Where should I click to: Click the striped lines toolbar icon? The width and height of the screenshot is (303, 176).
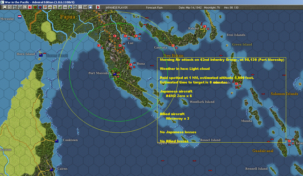[x=85, y=7]
